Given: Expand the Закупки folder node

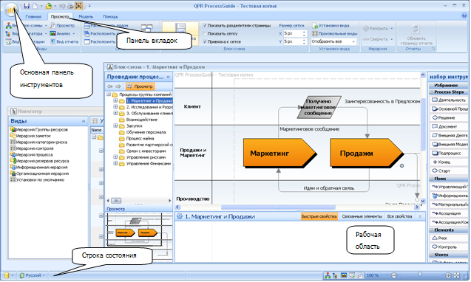Looking at the screenshot, I should (115, 125).
